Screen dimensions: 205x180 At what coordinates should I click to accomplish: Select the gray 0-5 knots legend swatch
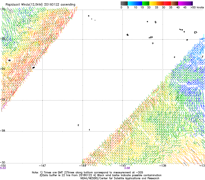point(124,3)
